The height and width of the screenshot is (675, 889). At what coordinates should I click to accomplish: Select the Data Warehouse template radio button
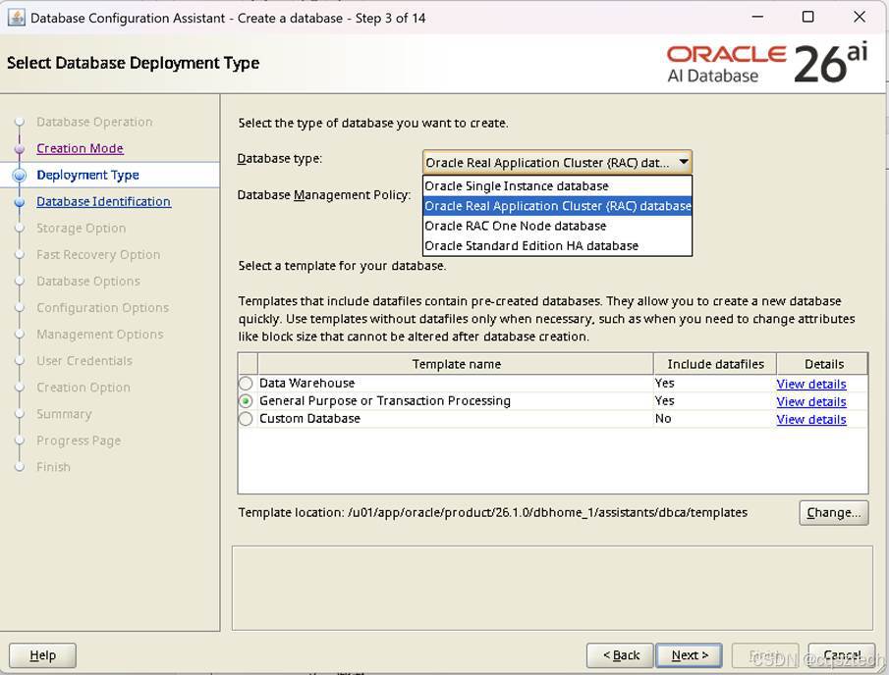point(246,384)
